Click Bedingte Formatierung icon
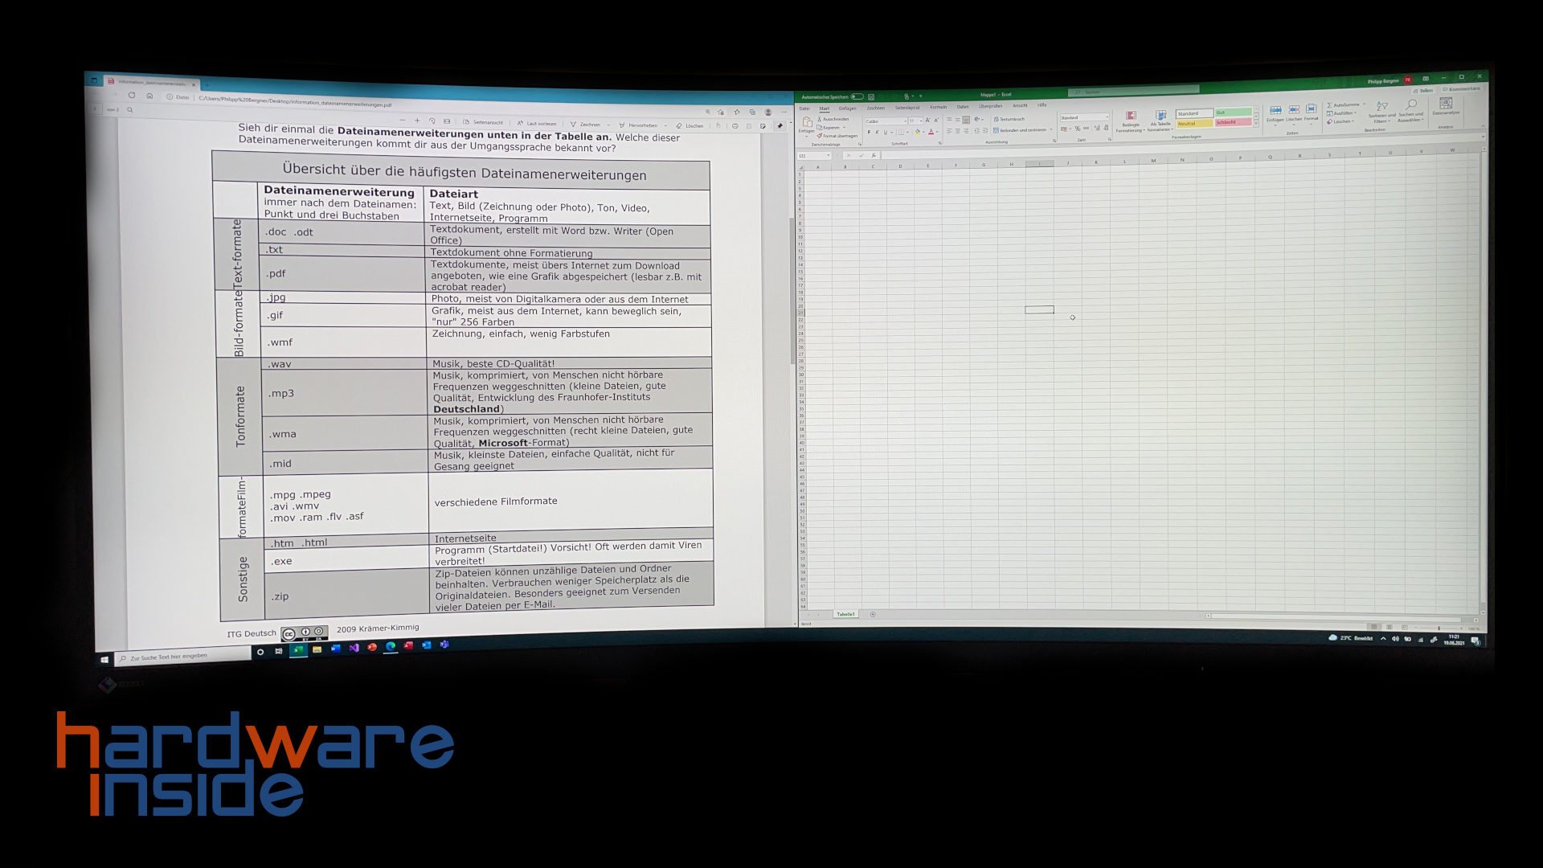Screen dimensions: 1543x868 1131,117
